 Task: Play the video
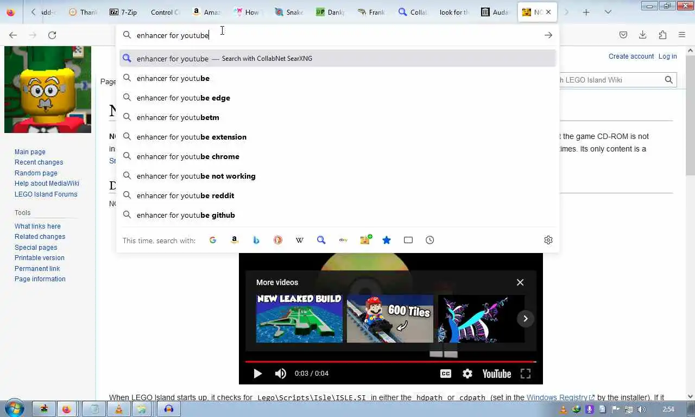point(258,374)
